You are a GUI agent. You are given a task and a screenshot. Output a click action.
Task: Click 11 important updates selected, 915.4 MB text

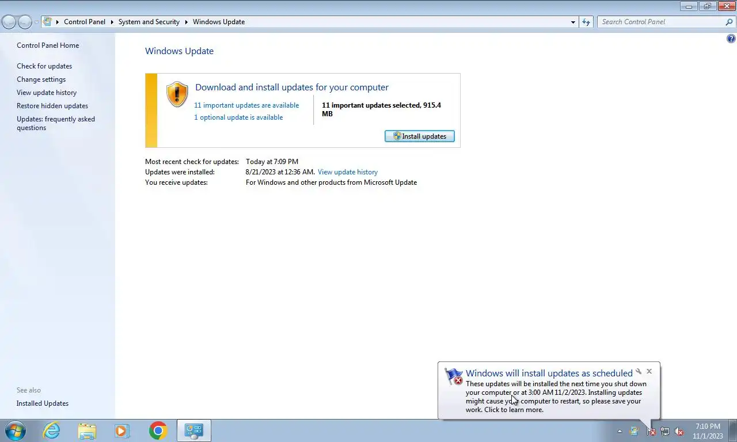click(x=381, y=109)
